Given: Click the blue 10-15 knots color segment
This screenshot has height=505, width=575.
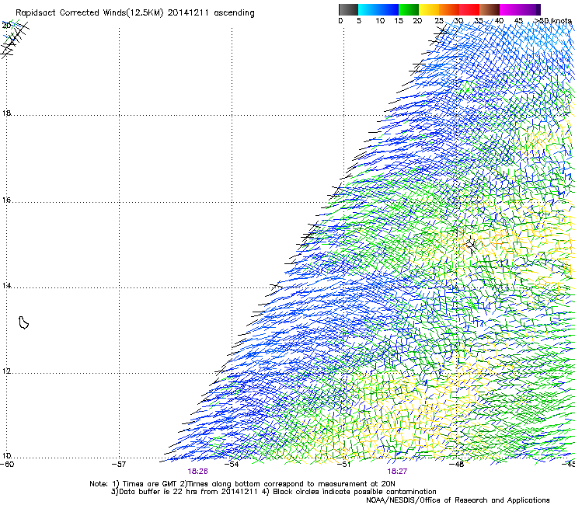Looking at the screenshot, I should click(x=389, y=9).
